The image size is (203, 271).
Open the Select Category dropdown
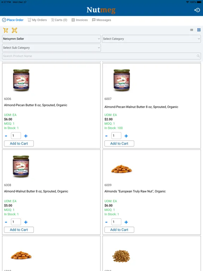(x=152, y=39)
